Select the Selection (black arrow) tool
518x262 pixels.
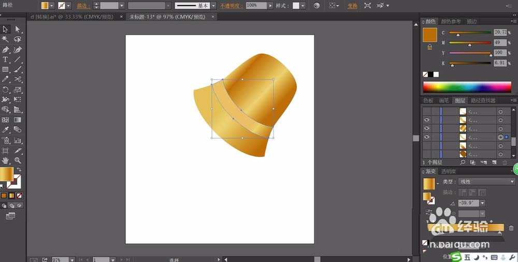6,30
